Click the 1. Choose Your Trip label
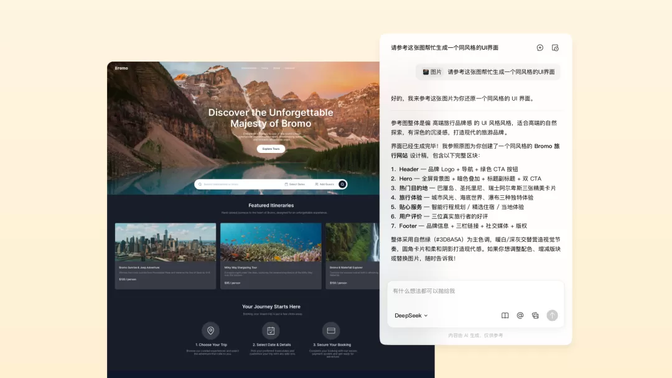Viewport: 672px width, 378px height. coord(212,344)
